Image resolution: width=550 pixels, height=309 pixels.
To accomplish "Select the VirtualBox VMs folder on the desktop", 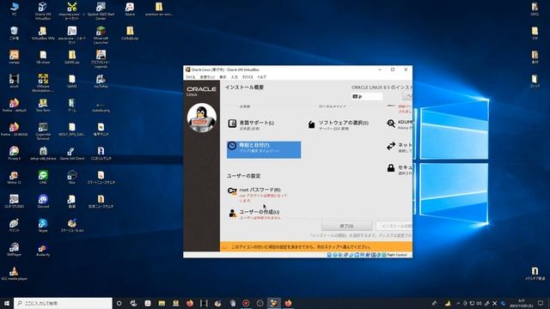I will (43, 33).
